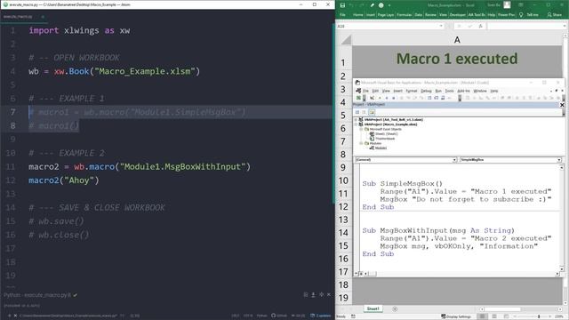
Task: Click the round smiley icon in Excel's quick access toolbar
Action: click(x=381, y=5)
